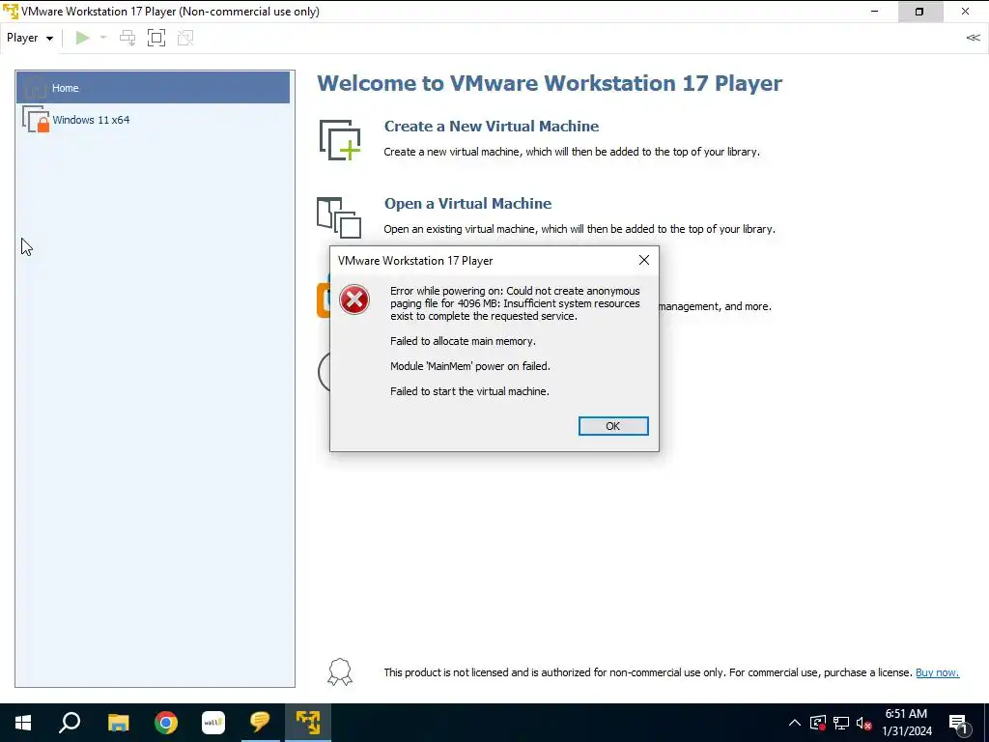Click the Buy now link
989x742 pixels.
click(x=937, y=672)
